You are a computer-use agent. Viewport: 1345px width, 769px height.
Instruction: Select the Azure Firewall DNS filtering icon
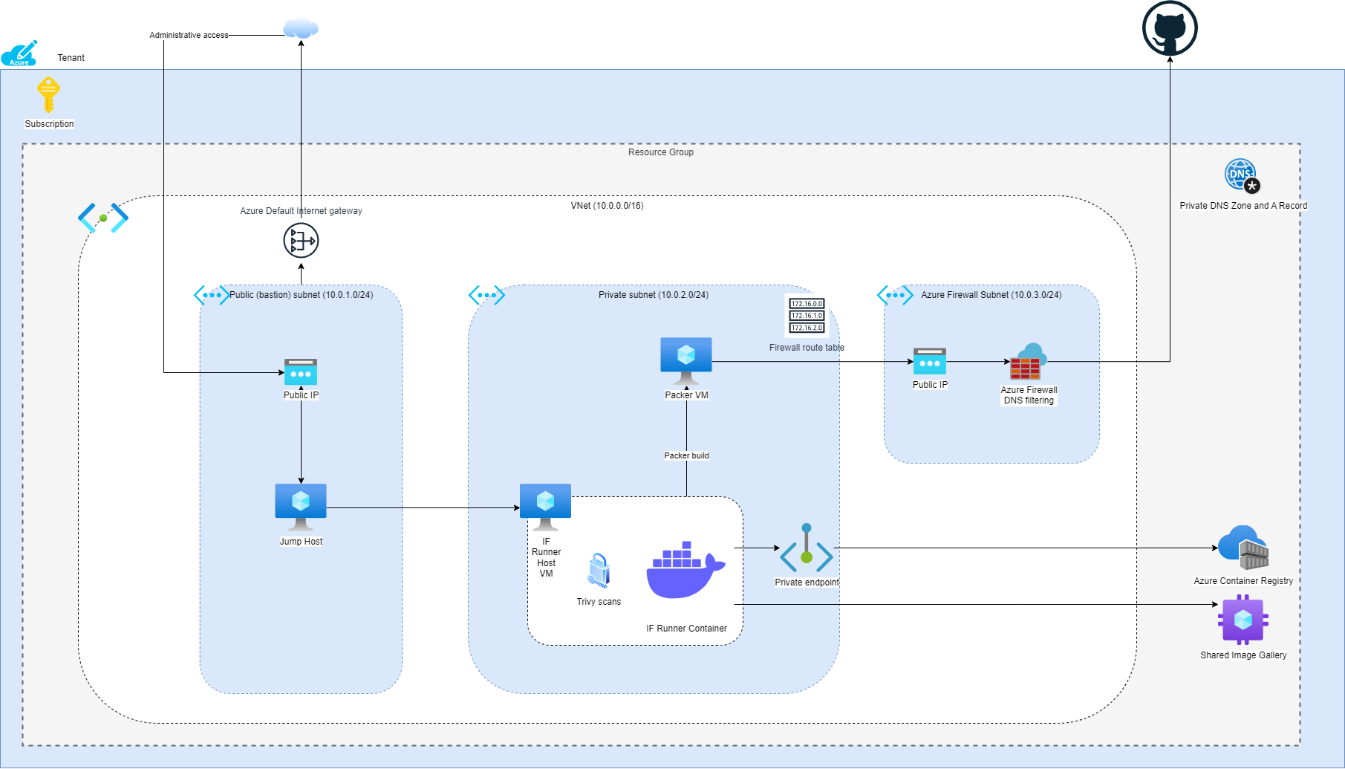(x=1029, y=362)
